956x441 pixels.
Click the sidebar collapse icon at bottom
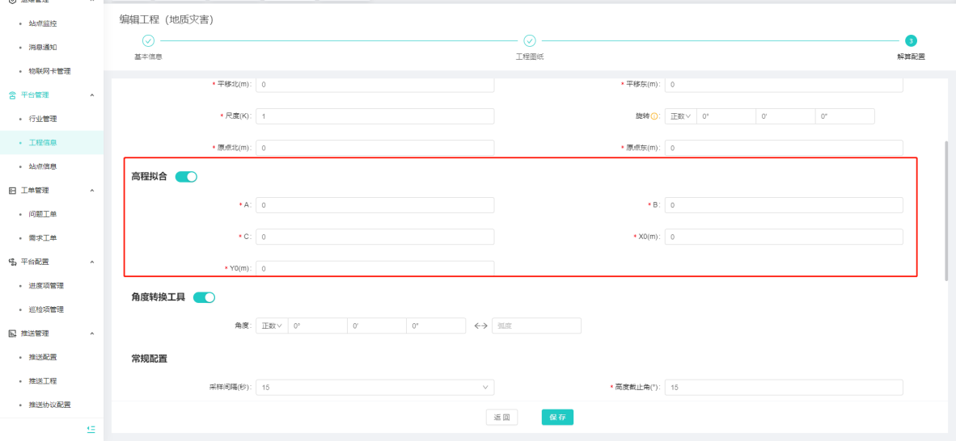91,429
